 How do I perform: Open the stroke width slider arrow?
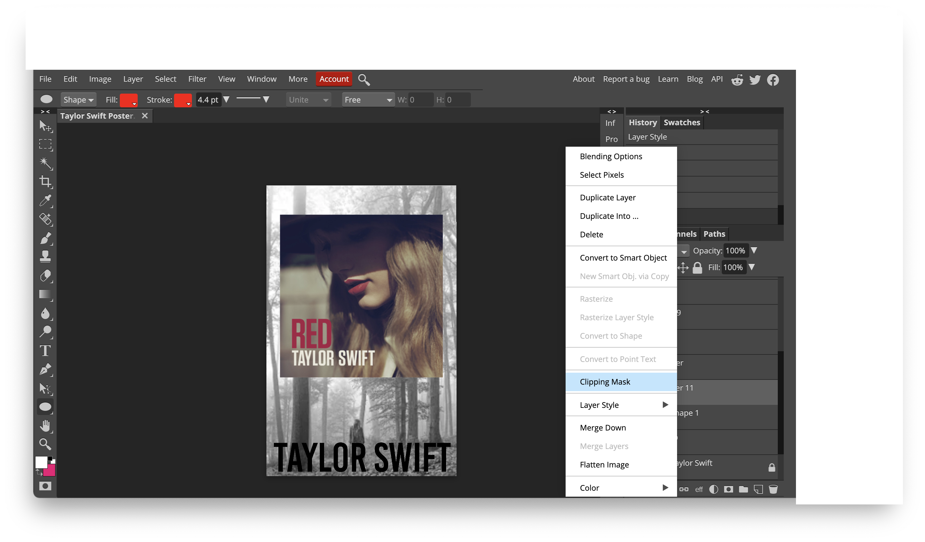(x=226, y=100)
